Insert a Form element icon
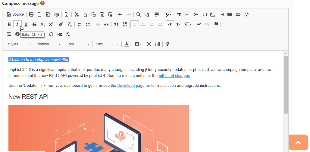The height and width of the screenshot is (152, 310). [179, 14]
